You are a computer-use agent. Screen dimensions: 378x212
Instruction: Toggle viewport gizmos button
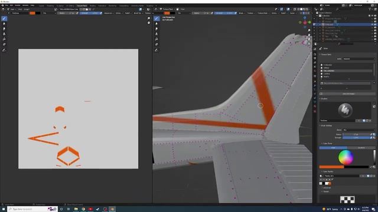click(282, 9)
